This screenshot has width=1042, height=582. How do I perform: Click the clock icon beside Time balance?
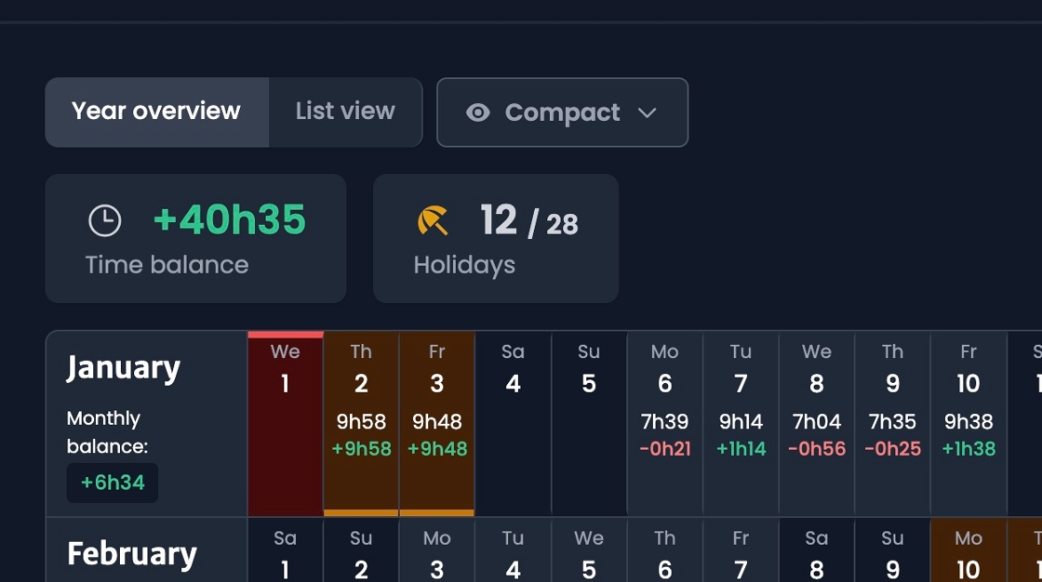tap(105, 220)
